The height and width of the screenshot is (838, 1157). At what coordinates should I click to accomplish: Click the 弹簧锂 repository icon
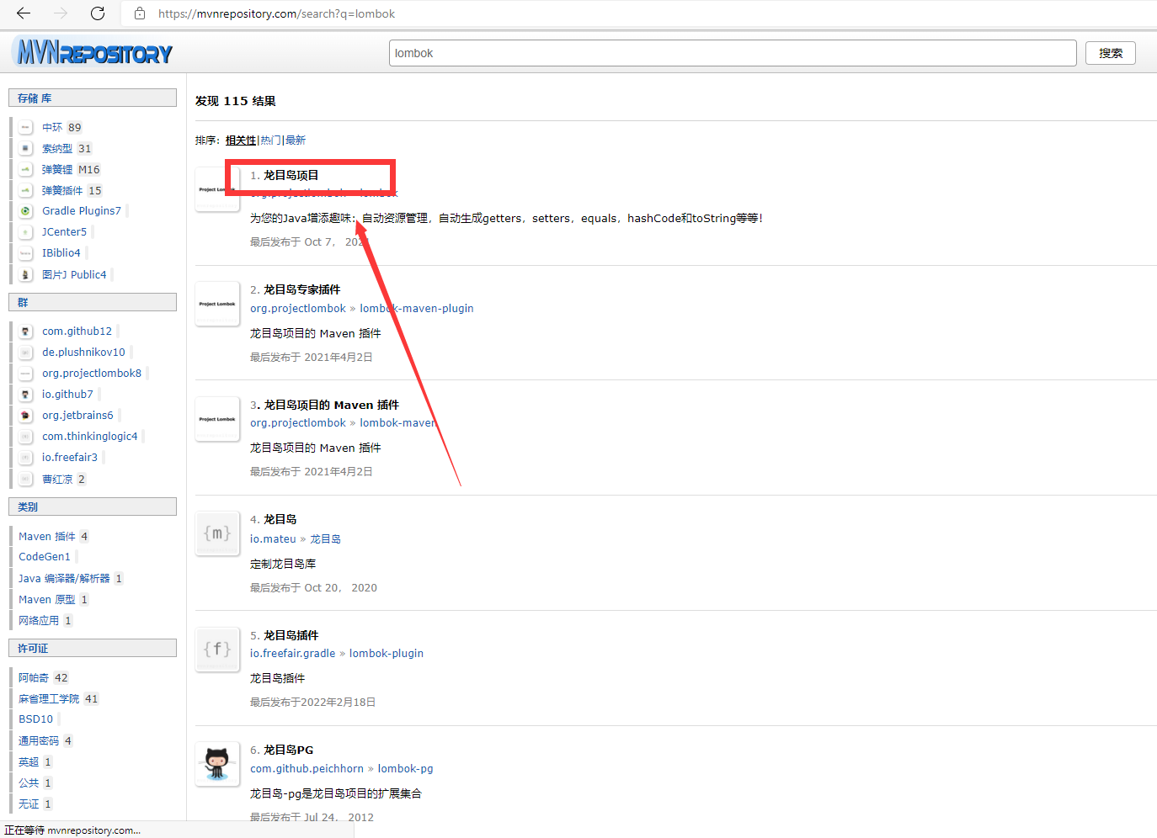(26, 169)
